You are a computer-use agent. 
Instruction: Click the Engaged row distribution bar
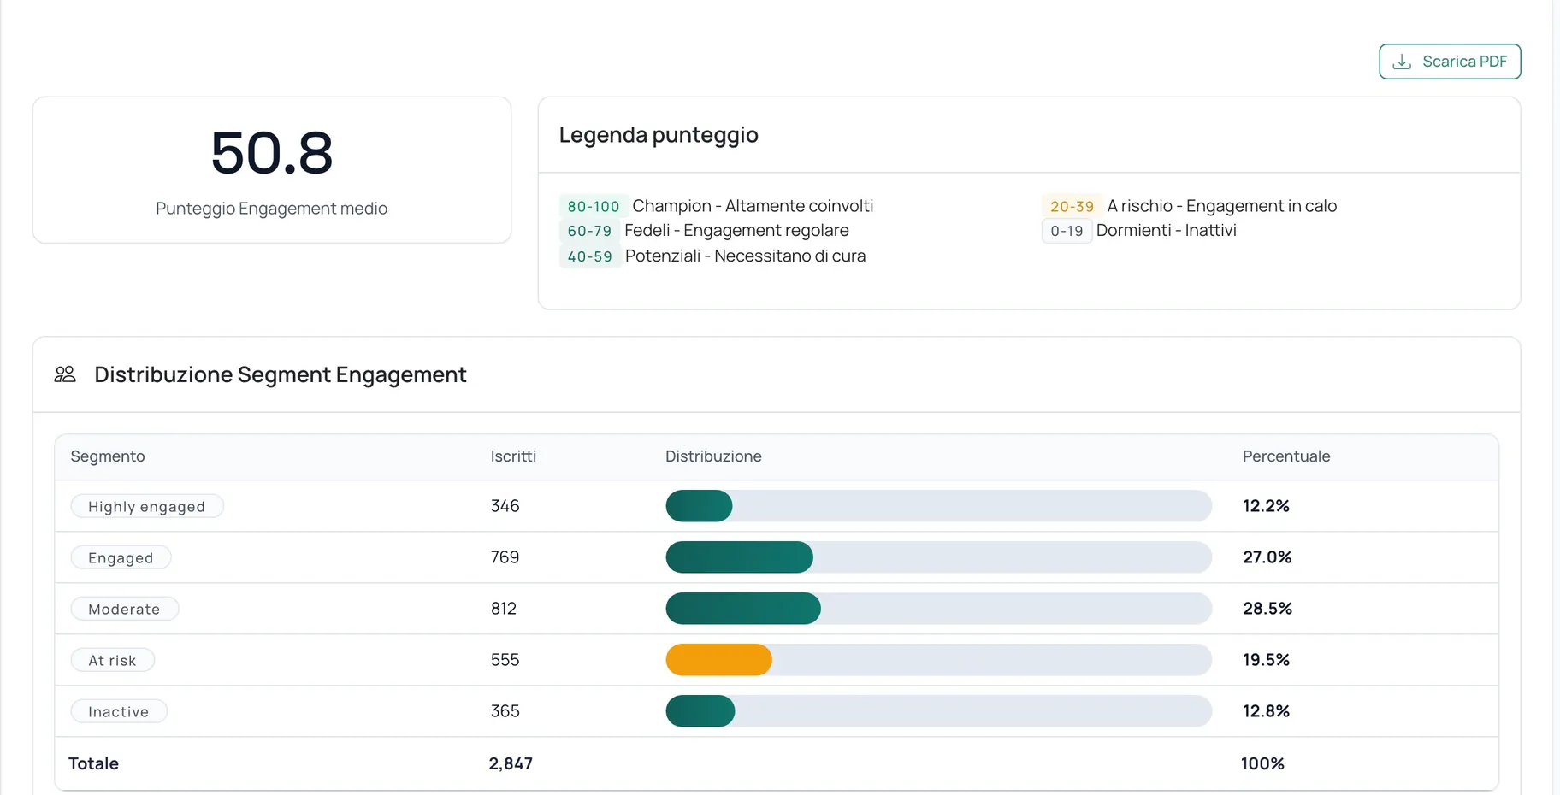tap(938, 557)
